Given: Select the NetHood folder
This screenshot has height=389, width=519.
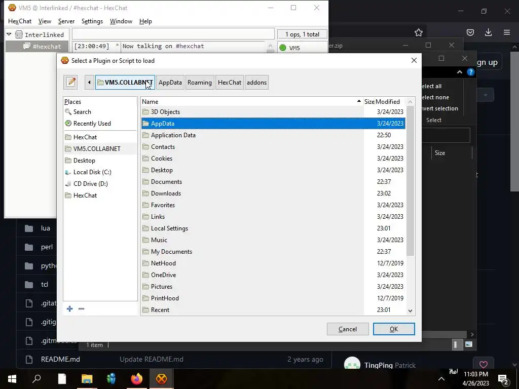Looking at the screenshot, I should (273, 263).
